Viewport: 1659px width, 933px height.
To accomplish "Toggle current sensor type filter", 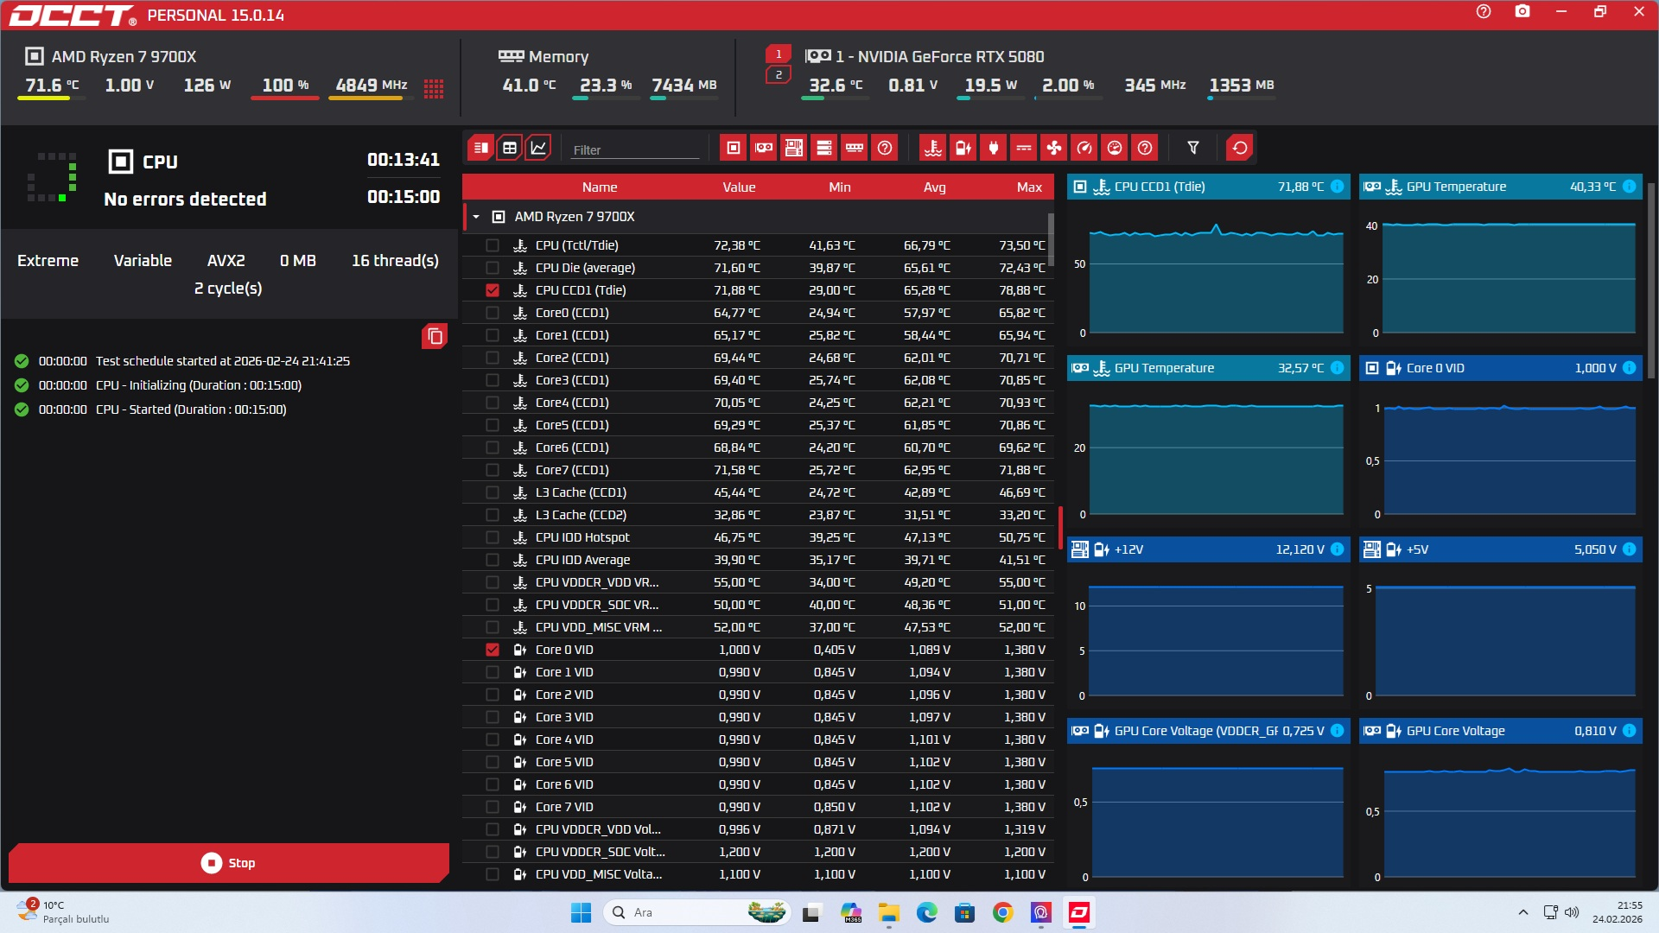I will coord(1024,148).
